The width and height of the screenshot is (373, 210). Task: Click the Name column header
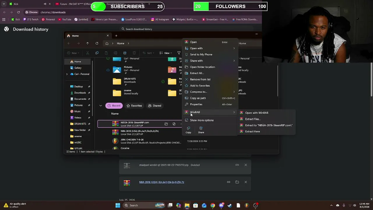point(115,114)
